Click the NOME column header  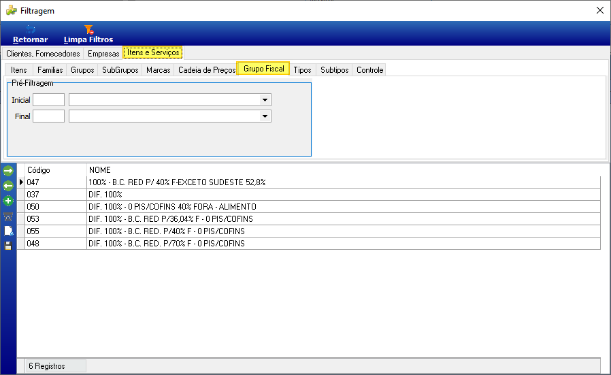coord(344,170)
